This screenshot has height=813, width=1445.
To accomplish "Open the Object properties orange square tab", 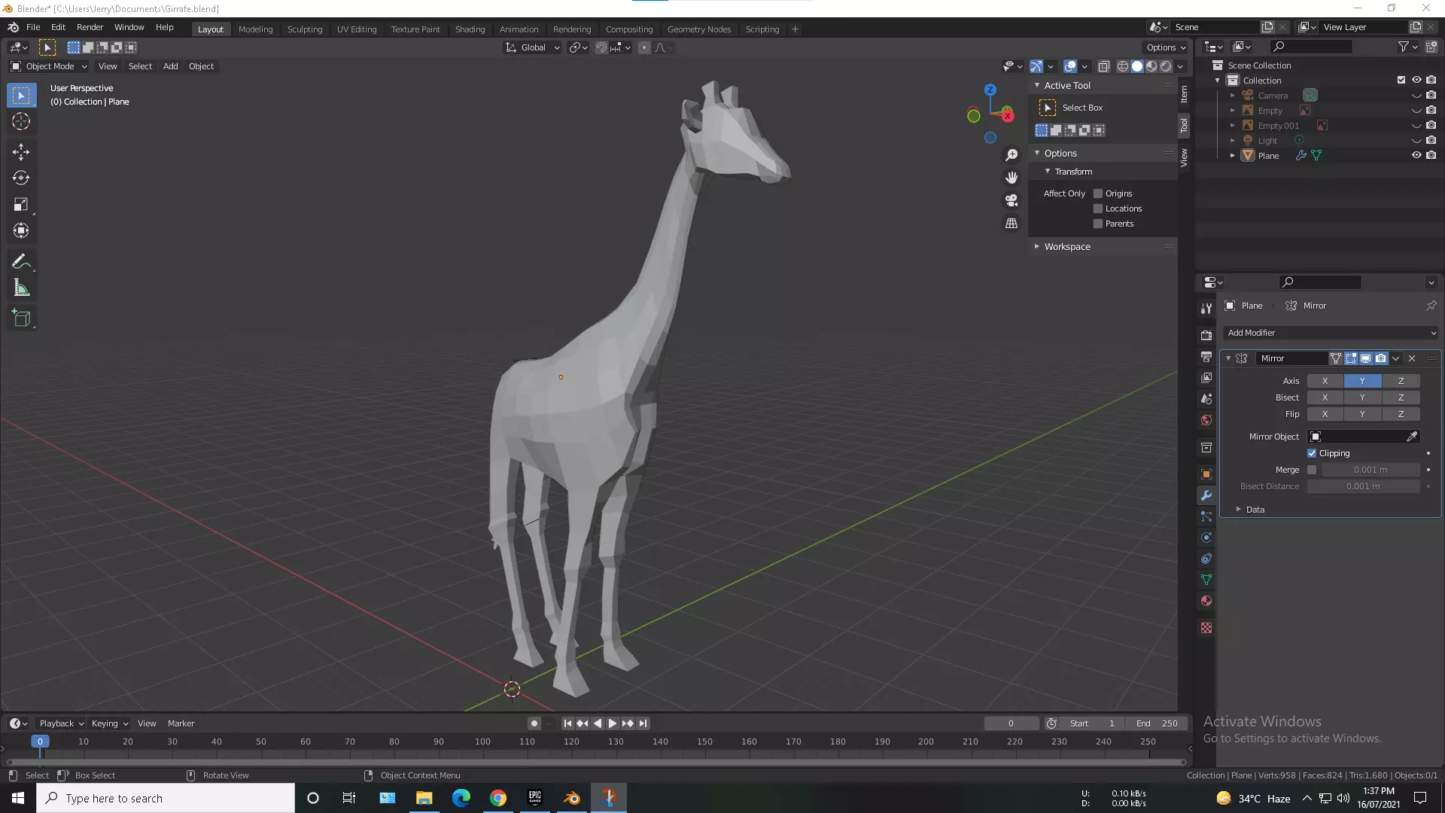I will [x=1206, y=474].
